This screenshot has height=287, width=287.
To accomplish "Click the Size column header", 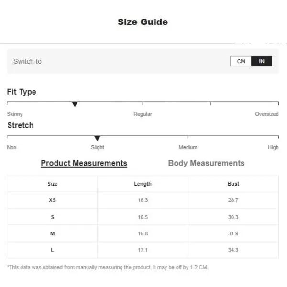I will (x=52, y=184).
